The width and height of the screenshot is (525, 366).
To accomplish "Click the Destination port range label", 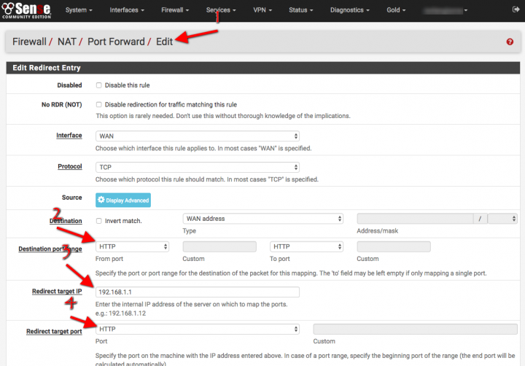I will point(50,249).
